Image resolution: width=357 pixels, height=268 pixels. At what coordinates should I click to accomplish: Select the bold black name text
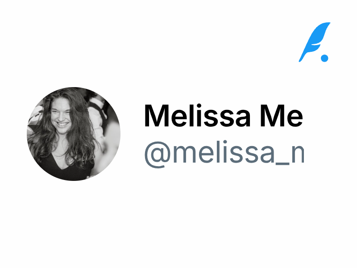tap(223, 116)
